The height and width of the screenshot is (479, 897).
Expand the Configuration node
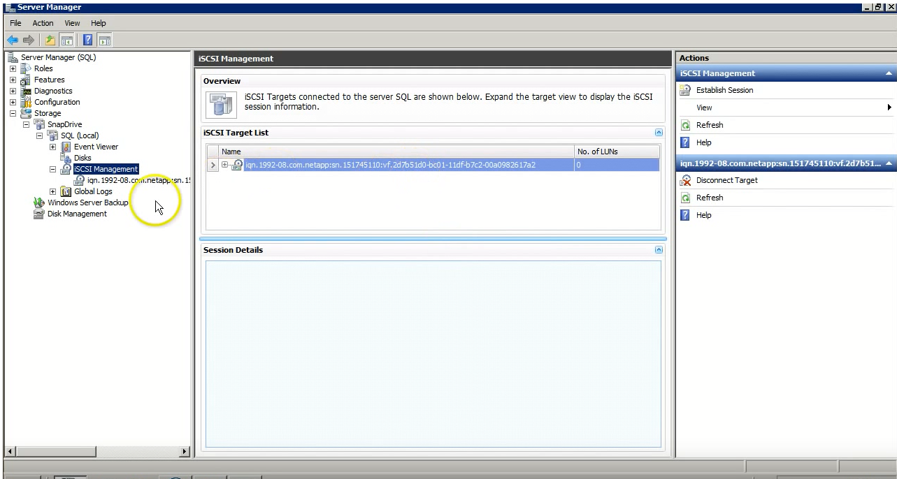point(13,102)
